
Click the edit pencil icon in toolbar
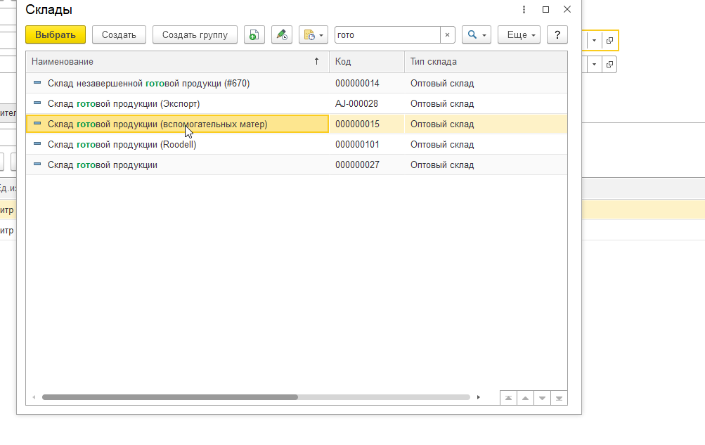[282, 34]
